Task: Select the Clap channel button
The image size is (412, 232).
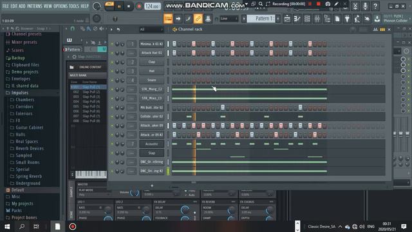Action: coord(152,62)
